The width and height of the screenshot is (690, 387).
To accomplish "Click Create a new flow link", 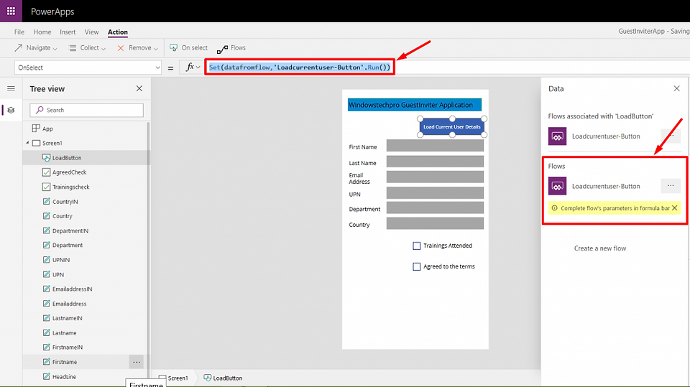I will coord(599,248).
